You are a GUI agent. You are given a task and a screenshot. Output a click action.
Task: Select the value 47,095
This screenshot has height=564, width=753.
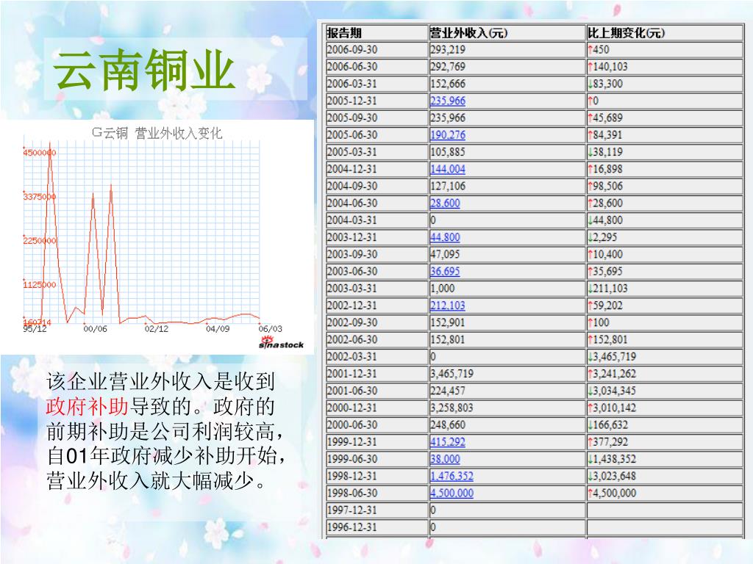tap(445, 254)
